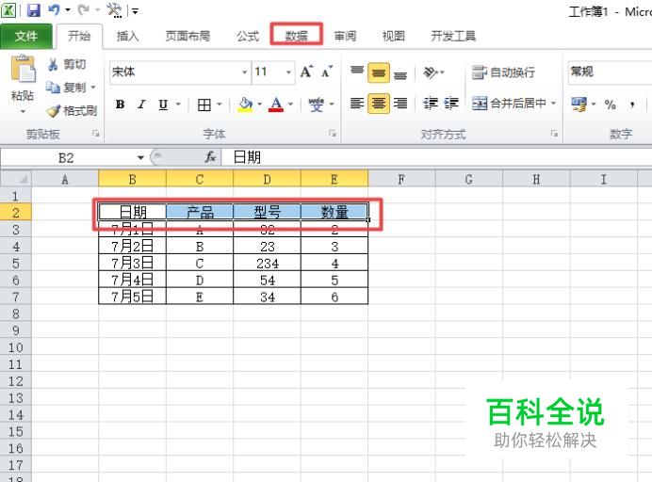652x482 pixels.
Task: Select cell containing 产品
Action: pyautogui.click(x=200, y=212)
